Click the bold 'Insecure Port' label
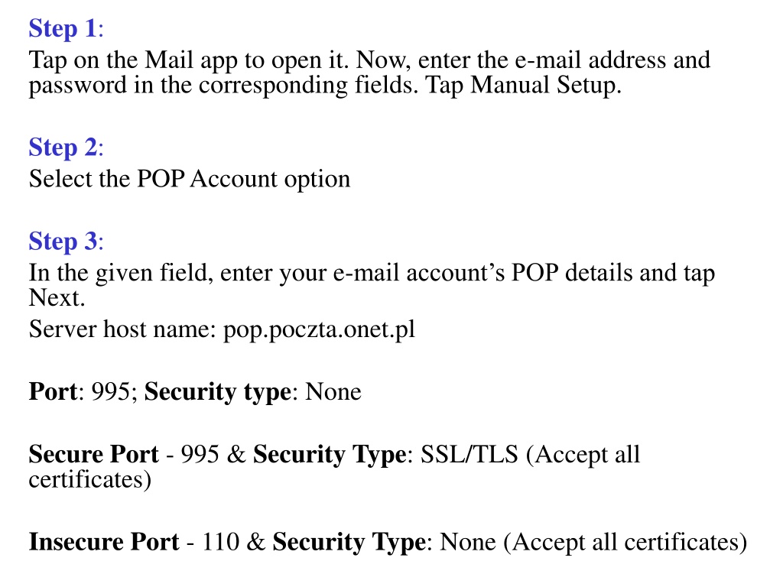The height and width of the screenshot is (587, 783). click(x=104, y=542)
